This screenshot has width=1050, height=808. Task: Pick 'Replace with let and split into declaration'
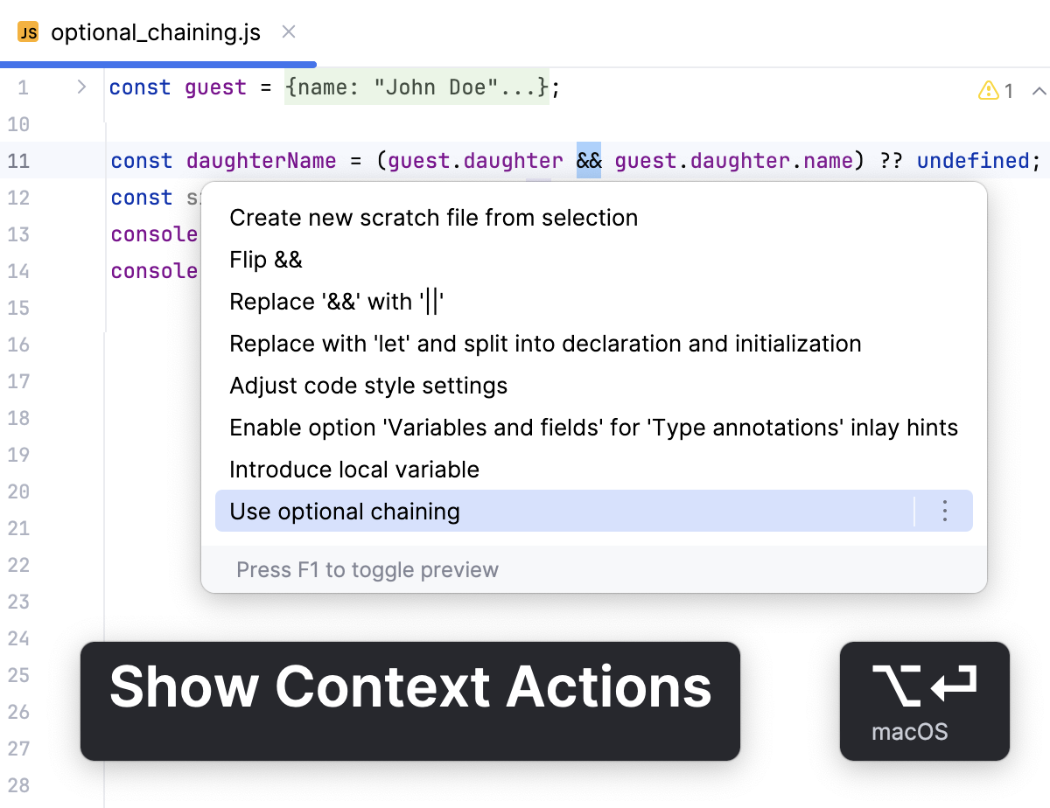[544, 344]
